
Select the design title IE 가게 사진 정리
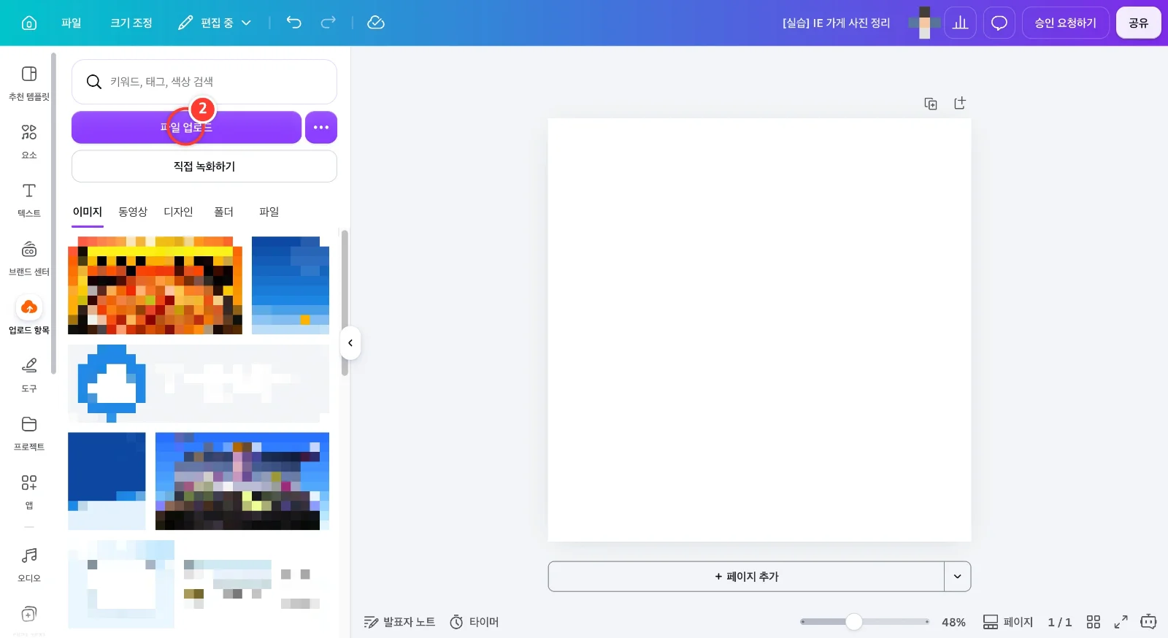click(836, 23)
